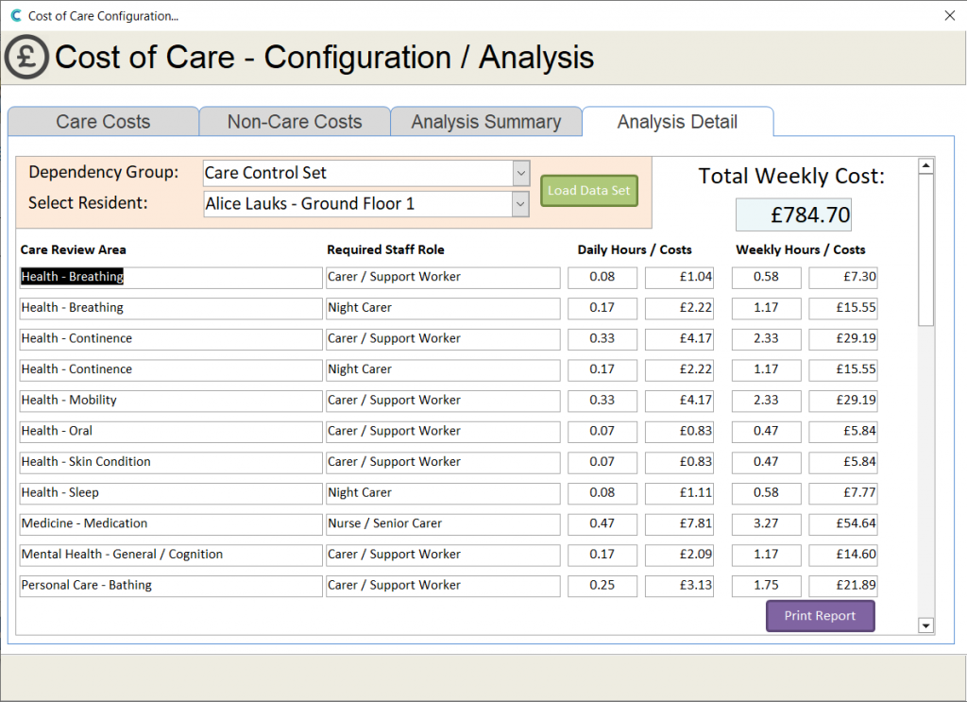Open the Select Resident dropdown arrow
967x702 pixels.
[x=520, y=204]
